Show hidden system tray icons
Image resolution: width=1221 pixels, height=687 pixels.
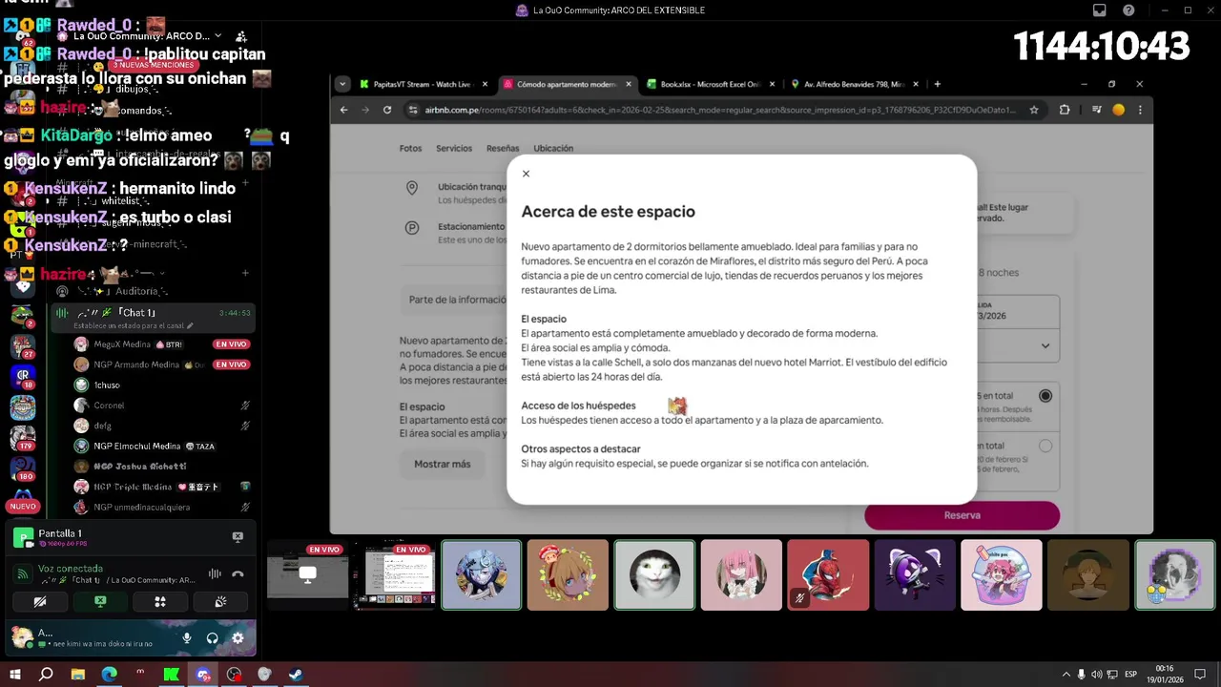coord(1066,675)
